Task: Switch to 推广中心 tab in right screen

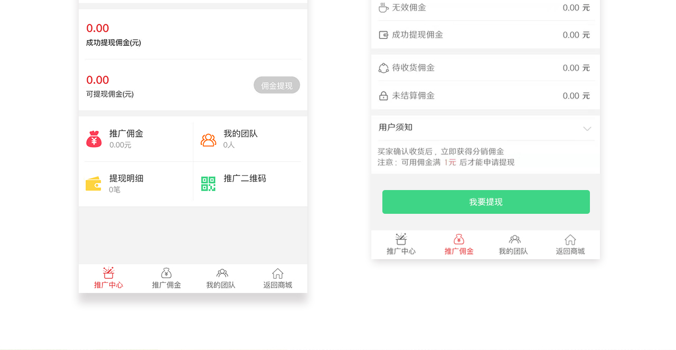Action: (x=401, y=245)
